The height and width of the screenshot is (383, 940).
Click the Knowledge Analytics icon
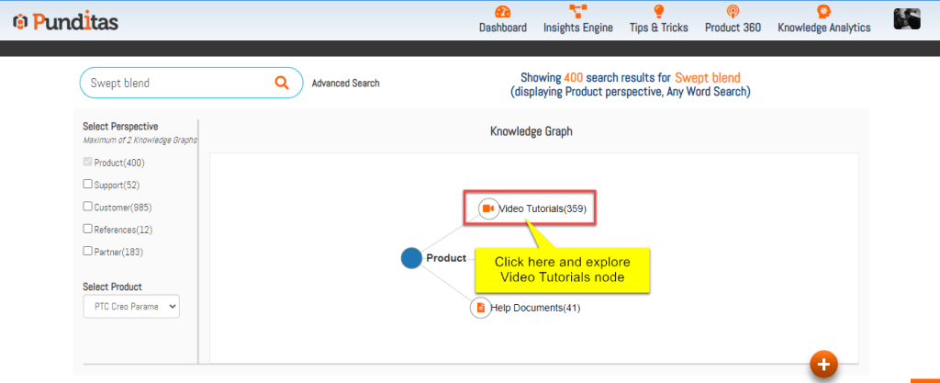point(823,12)
